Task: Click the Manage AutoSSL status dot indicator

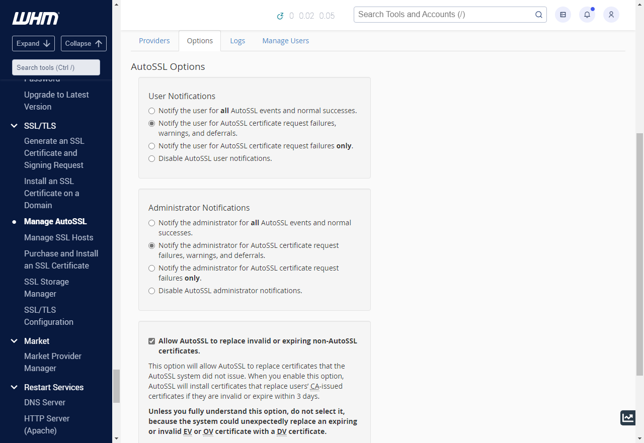Action: (14, 221)
